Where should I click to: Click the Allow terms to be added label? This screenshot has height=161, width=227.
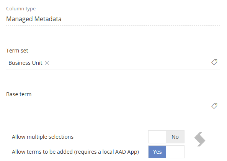tap(75, 152)
